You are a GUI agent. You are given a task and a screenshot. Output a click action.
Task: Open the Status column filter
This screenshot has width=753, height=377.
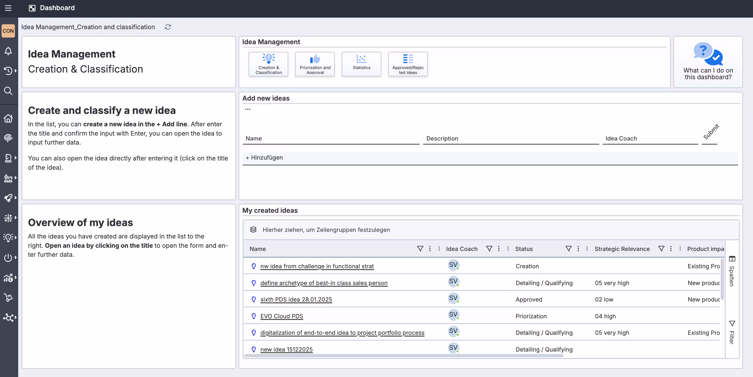point(568,249)
